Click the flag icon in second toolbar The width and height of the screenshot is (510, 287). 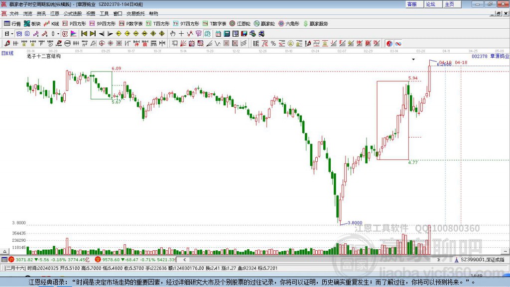(74, 34)
